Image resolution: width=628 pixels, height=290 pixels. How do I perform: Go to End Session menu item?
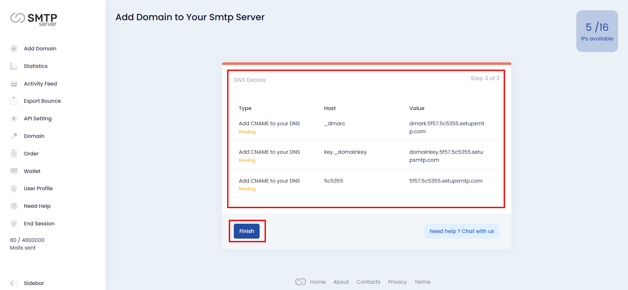39,223
